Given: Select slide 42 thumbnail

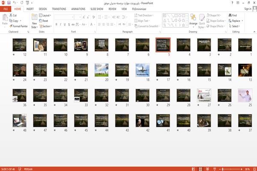Looking at the screenshot, I should pos(143,121).
